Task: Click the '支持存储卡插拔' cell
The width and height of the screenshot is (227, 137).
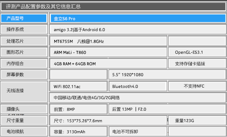Action: (x=197, y=64)
